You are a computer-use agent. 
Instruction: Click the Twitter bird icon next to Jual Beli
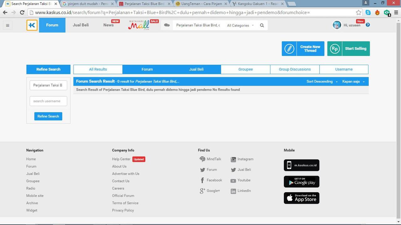[x=233, y=170]
